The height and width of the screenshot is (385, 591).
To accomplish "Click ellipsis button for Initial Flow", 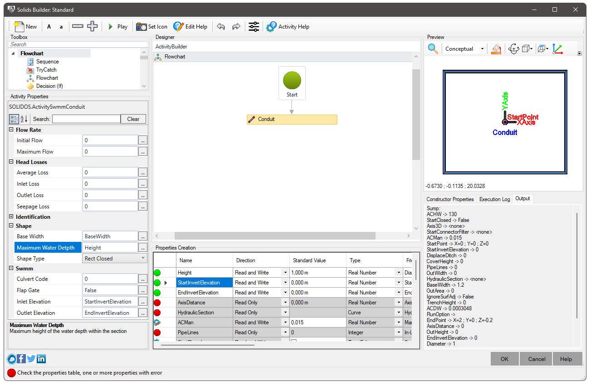I will [143, 140].
